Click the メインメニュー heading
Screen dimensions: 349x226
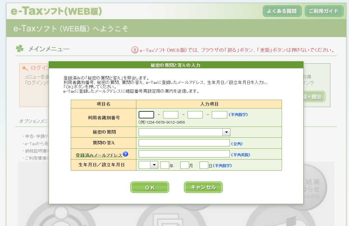point(49,49)
